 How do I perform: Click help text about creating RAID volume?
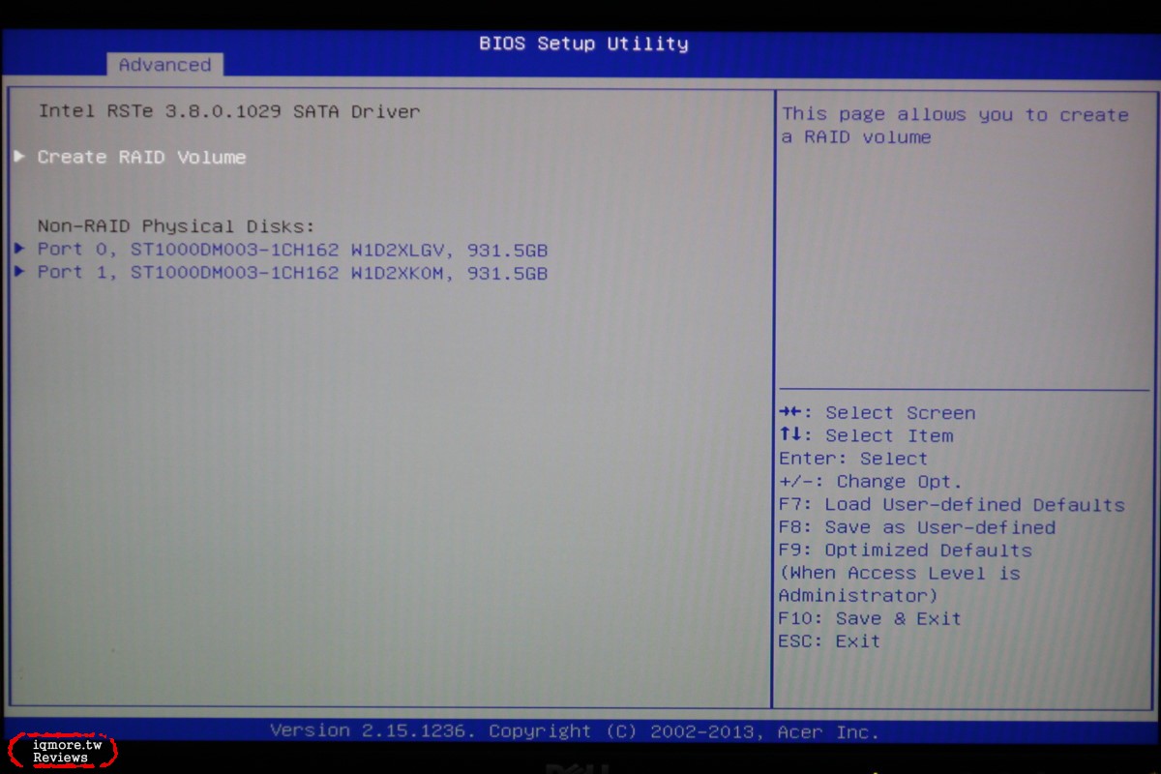pyautogui.click(x=955, y=126)
